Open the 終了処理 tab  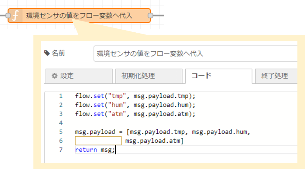pyautogui.click(x=276, y=76)
